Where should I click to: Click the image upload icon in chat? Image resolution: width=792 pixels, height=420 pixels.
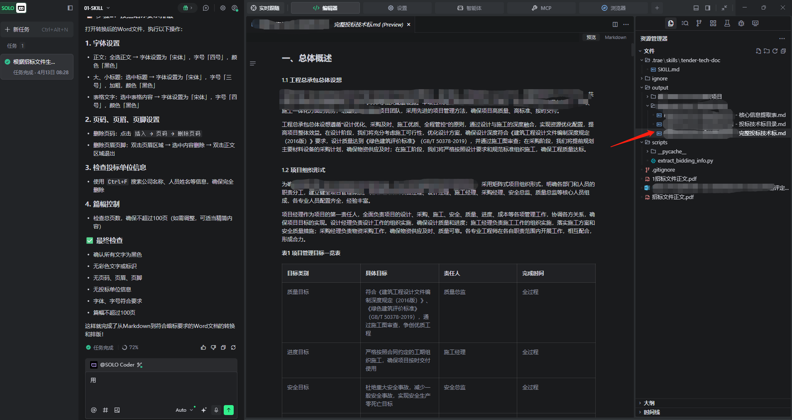click(x=117, y=410)
